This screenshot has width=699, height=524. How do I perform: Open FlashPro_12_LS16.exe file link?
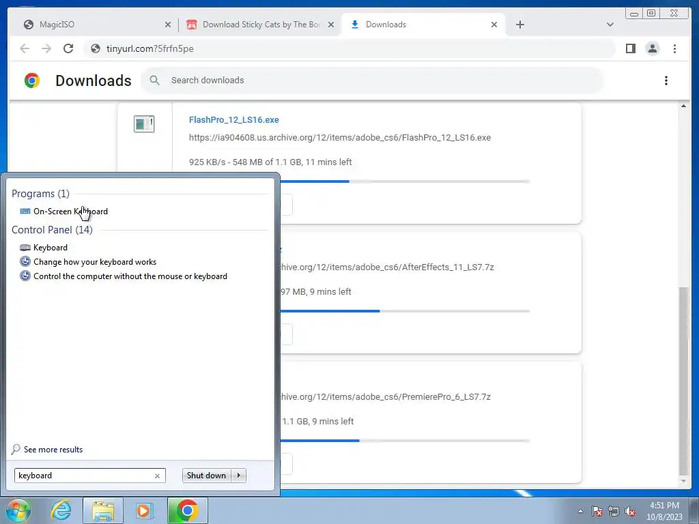click(x=234, y=120)
